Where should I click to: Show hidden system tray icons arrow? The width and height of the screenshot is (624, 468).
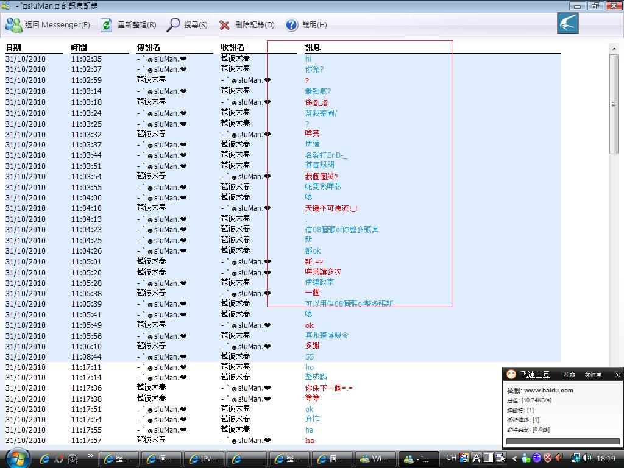(x=515, y=458)
